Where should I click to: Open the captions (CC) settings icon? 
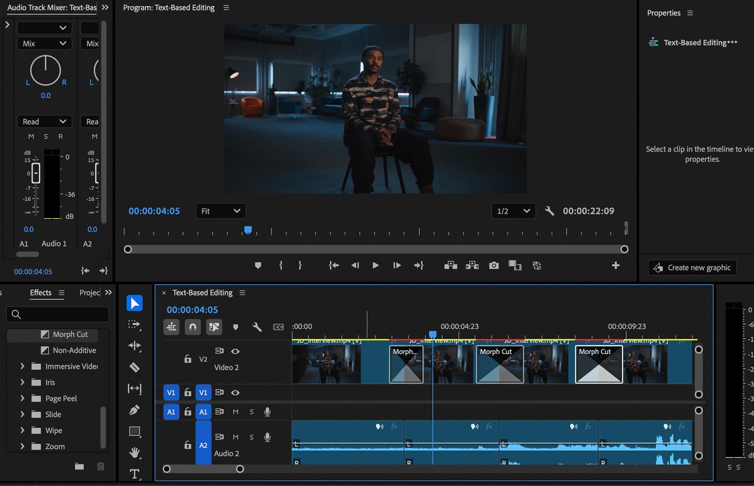(x=279, y=327)
